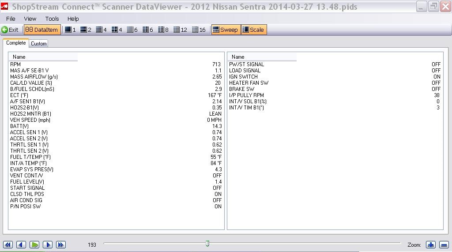452x252 pixels.
Task: Select the BATT(V) row
Action: click(116, 126)
